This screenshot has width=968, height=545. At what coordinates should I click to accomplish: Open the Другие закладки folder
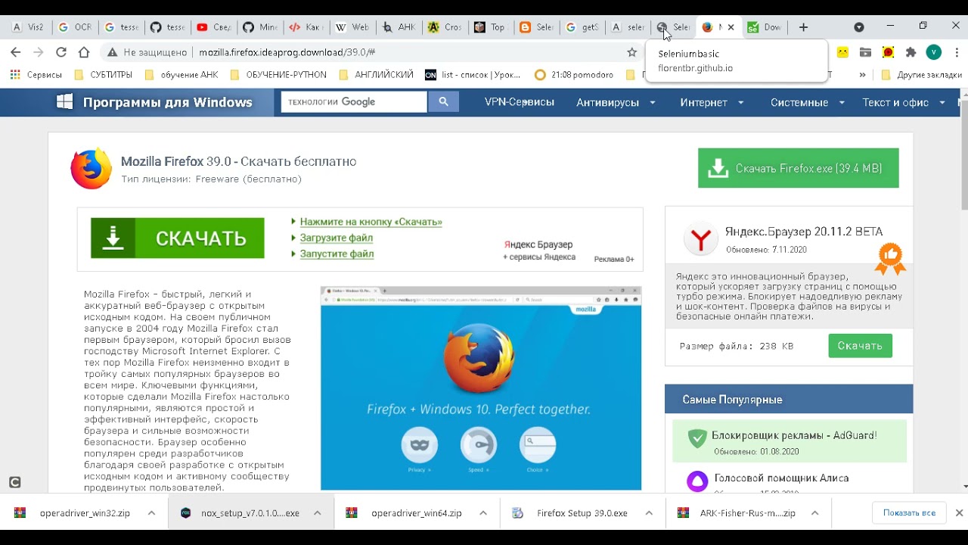[x=922, y=75]
